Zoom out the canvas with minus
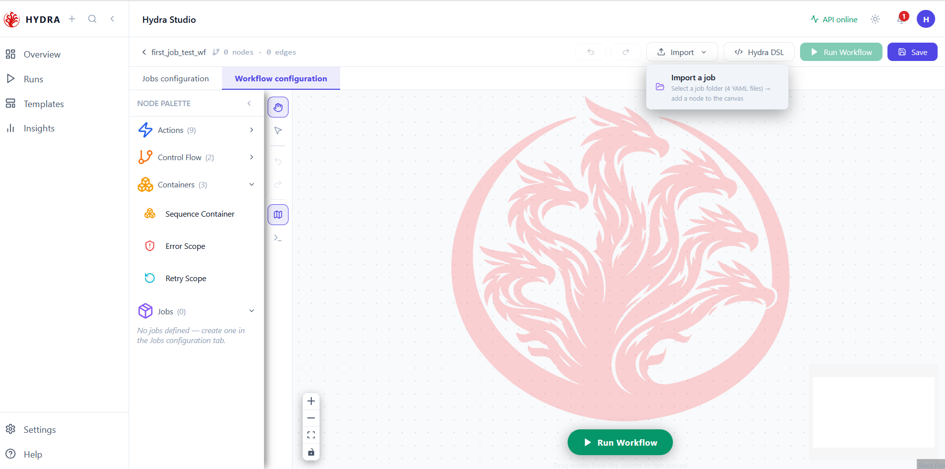Viewport: 945px width, 469px height. point(311,418)
